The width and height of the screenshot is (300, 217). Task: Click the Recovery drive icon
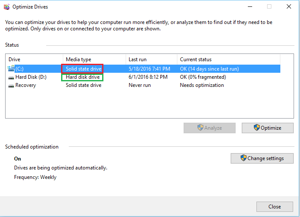pos(11,86)
